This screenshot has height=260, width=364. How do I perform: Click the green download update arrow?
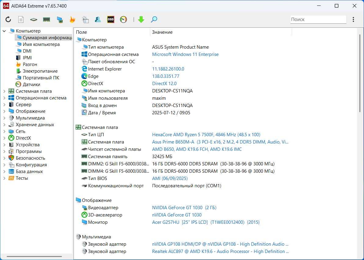pyautogui.click(x=141, y=19)
